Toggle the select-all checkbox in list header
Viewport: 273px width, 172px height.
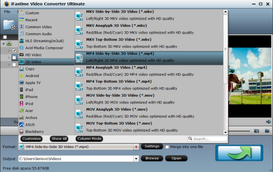pos(5,37)
